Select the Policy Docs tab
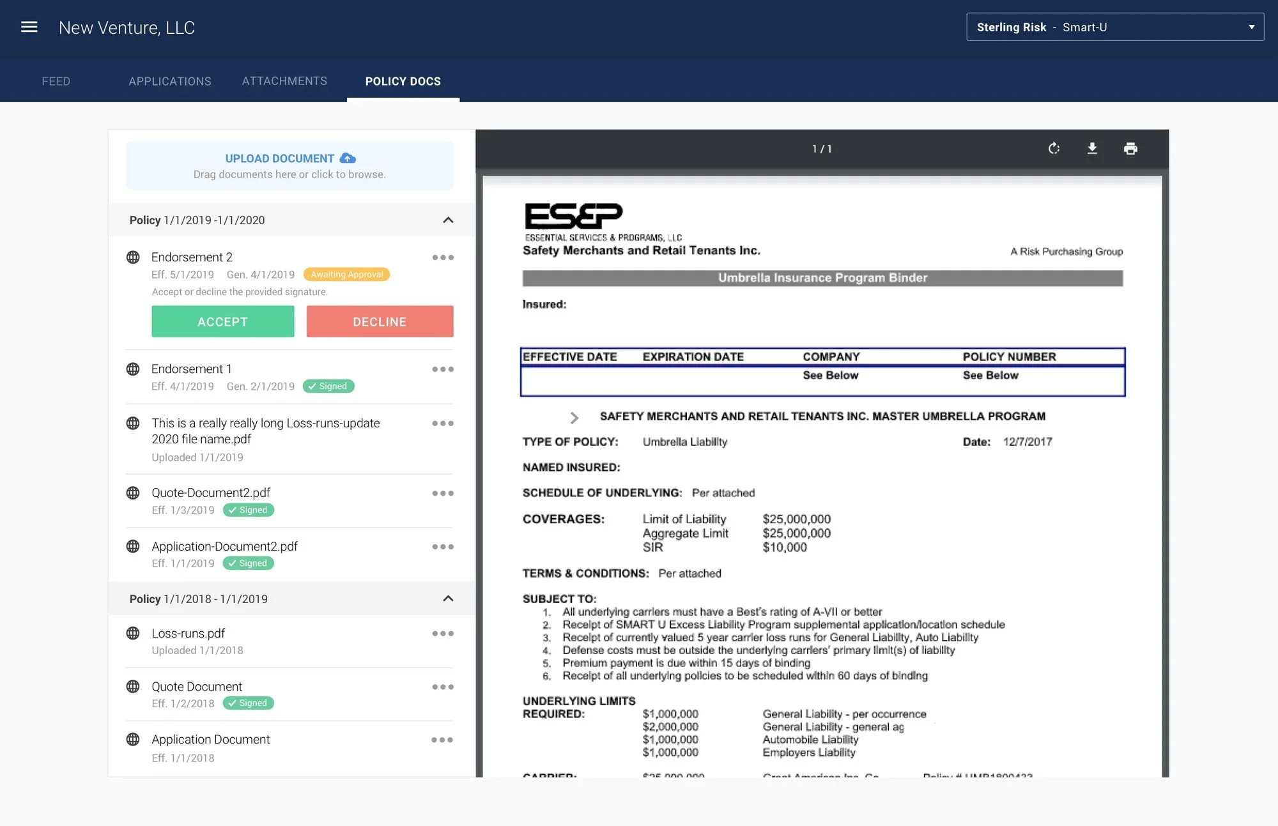Image resolution: width=1278 pixels, height=826 pixels. pos(403,81)
